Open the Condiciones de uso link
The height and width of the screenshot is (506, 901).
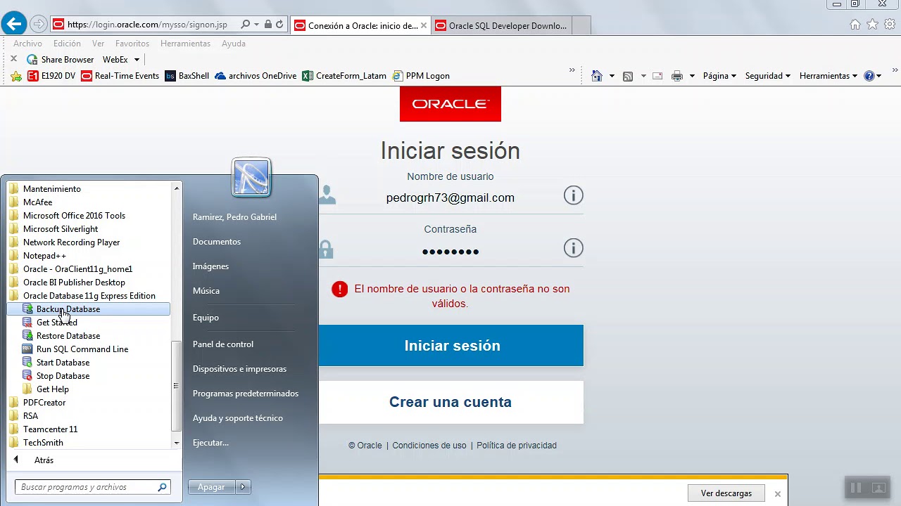[429, 446]
